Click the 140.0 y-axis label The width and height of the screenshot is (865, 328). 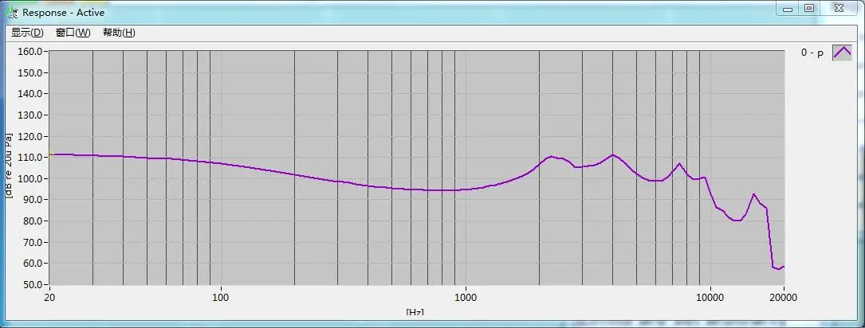[x=31, y=94]
